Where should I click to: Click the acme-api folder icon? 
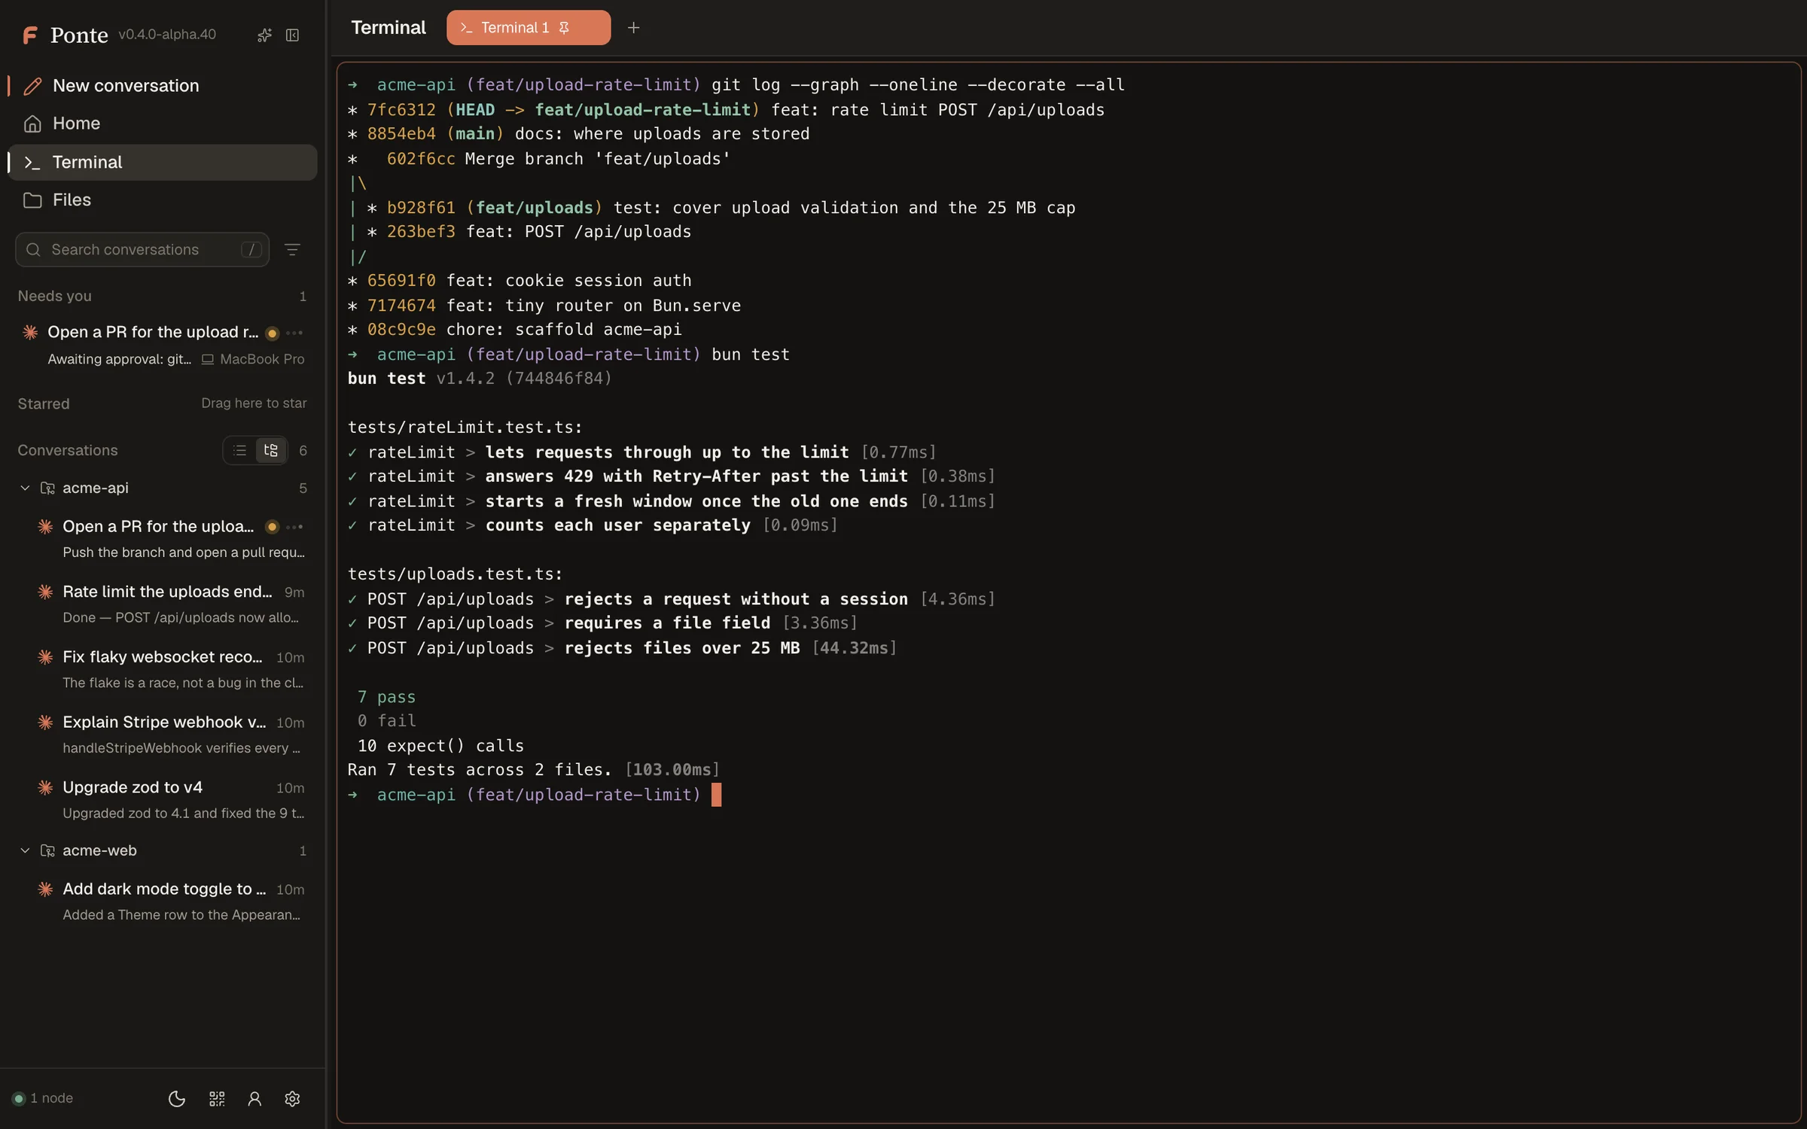click(47, 488)
